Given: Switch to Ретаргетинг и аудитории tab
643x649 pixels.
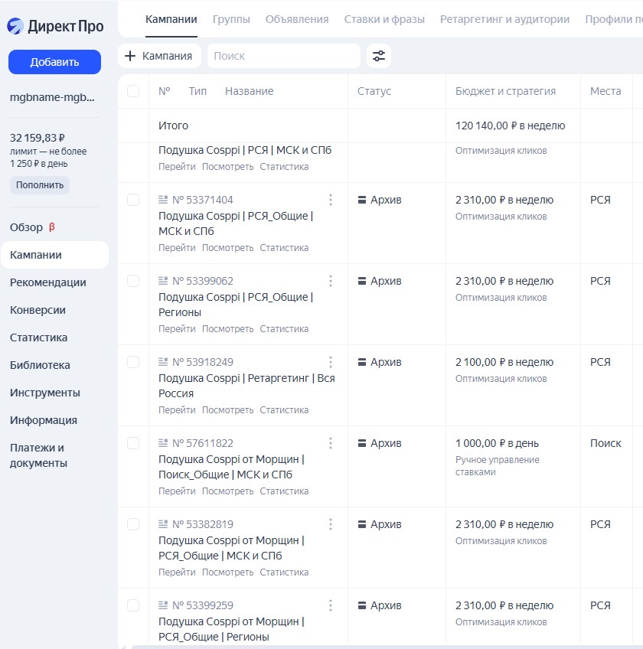Looking at the screenshot, I should tap(504, 19).
